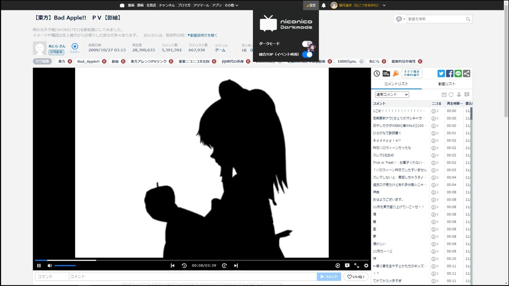Screen dimensions: 509x286
Task: Expand the その他 menu in top bar
Action: 231,5
